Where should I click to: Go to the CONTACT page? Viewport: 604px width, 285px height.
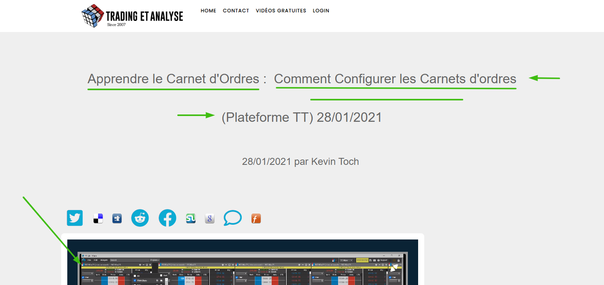pyautogui.click(x=236, y=11)
